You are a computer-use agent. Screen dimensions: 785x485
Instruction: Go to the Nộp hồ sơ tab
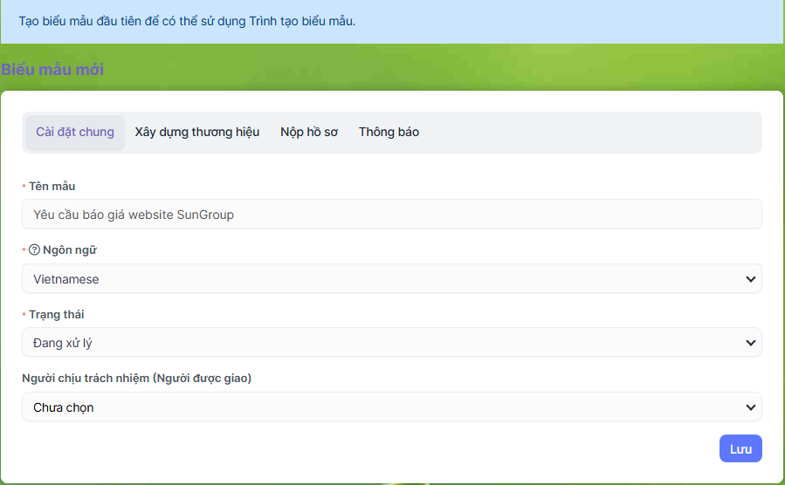pos(309,133)
